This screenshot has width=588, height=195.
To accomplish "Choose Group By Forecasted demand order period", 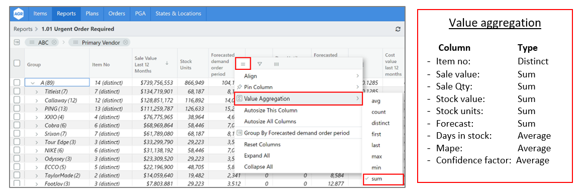I will pos(299,133).
